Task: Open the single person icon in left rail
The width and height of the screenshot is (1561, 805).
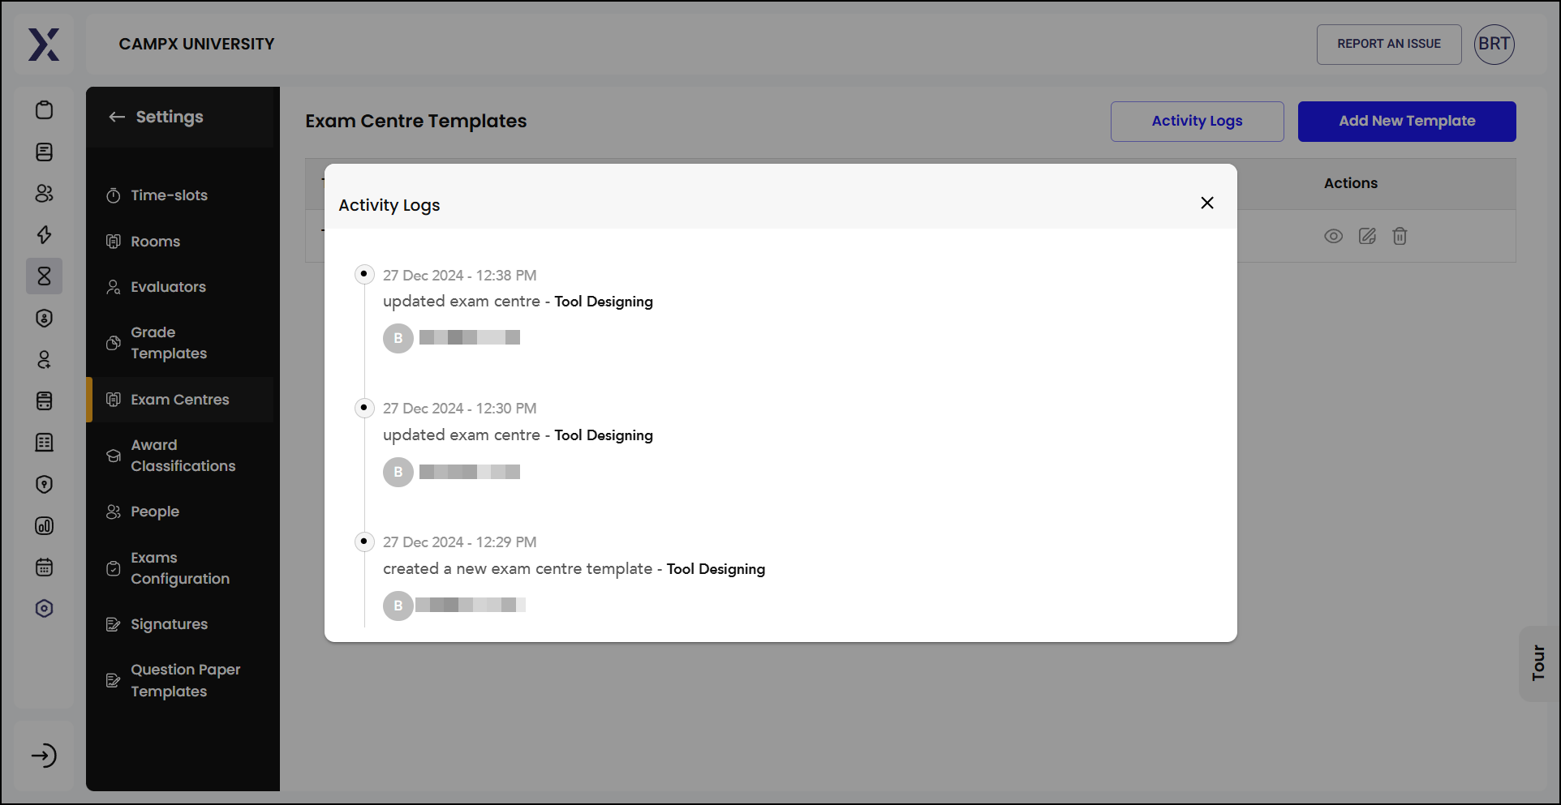Action: click(45, 359)
